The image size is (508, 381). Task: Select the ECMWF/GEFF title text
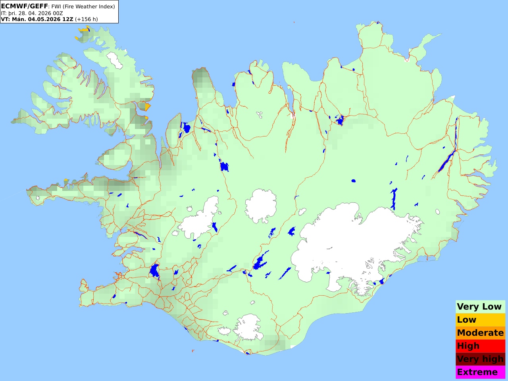tap(24, 6)
